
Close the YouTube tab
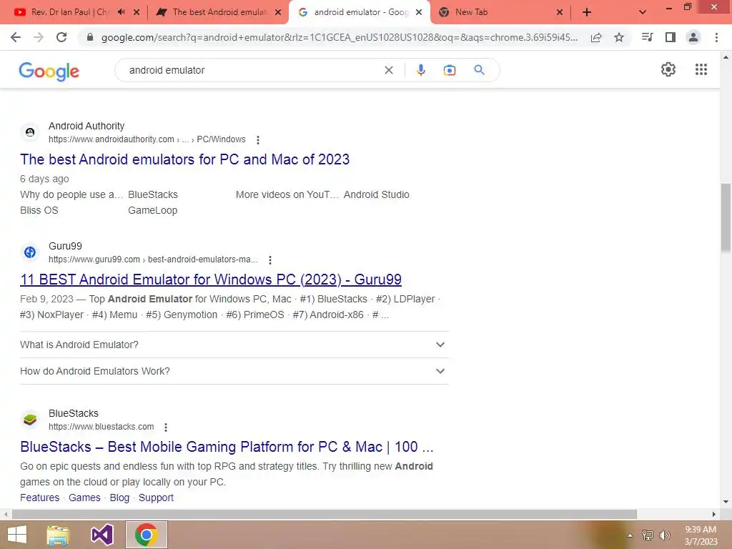pos(137,12)
